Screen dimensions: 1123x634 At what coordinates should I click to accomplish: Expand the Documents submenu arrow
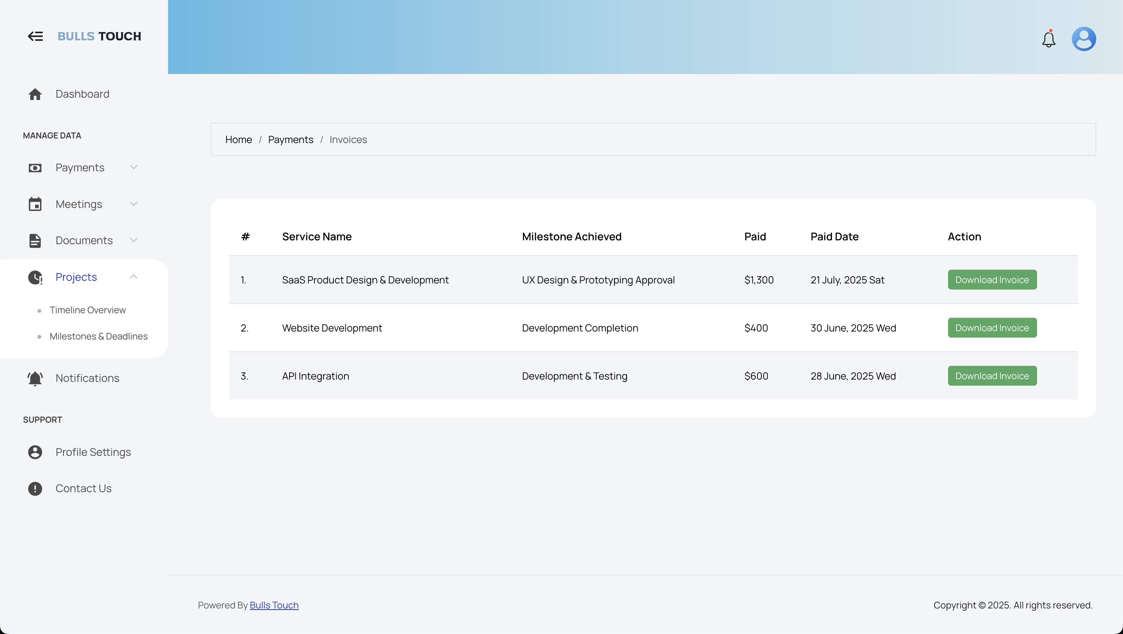pos(134,240)
